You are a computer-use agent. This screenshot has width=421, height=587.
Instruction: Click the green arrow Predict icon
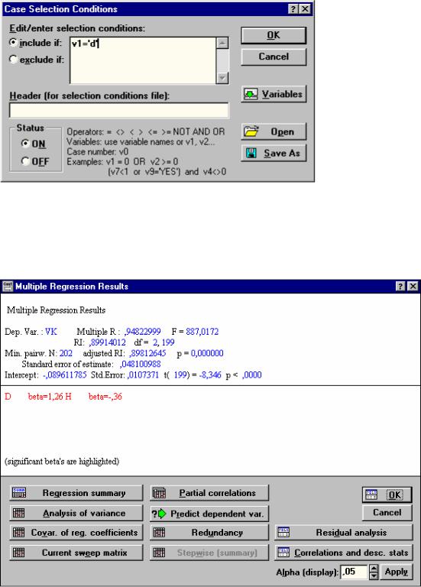coord(161,514)
